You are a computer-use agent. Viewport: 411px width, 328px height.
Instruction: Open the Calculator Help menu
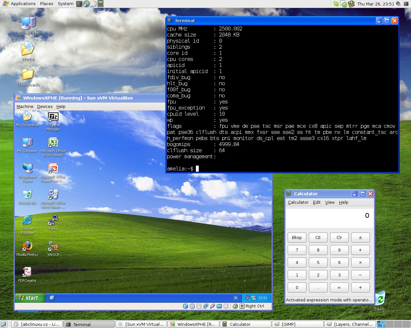pyautogui.click(x=344, y=202)
